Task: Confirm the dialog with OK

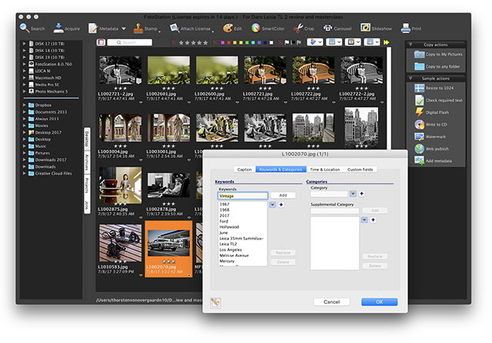Action: (379, 302)
